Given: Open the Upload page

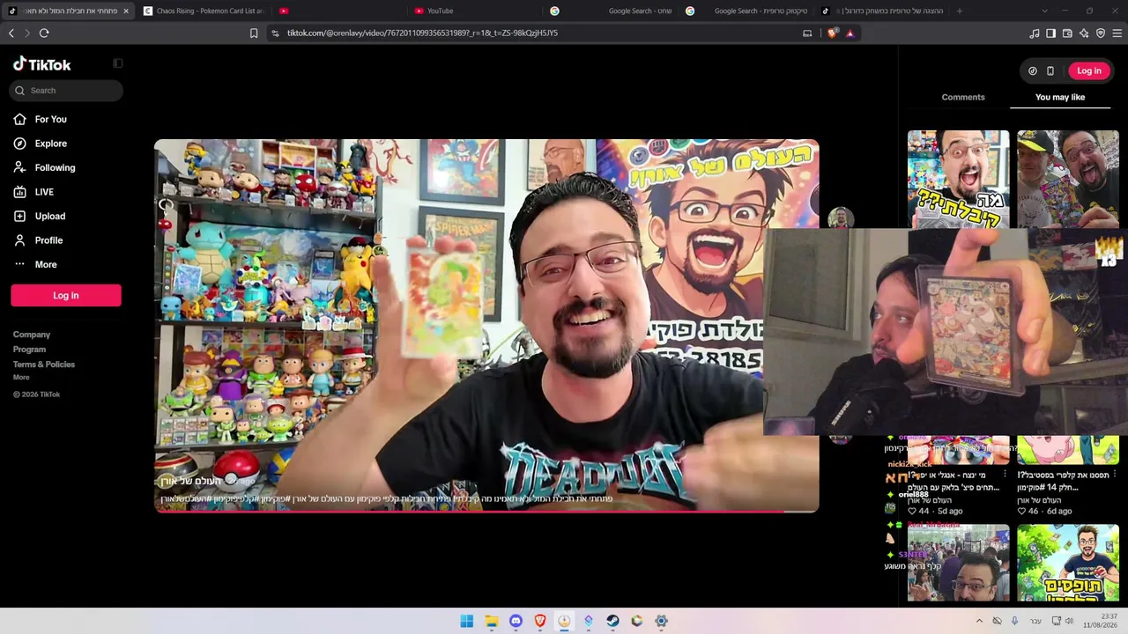Looking at the screenshot, I should [49, 216].
